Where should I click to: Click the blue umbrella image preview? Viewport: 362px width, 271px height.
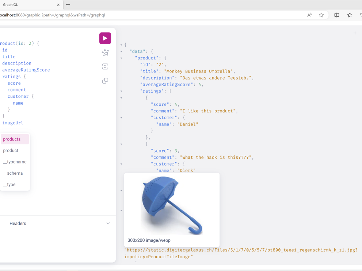(172, 204)
